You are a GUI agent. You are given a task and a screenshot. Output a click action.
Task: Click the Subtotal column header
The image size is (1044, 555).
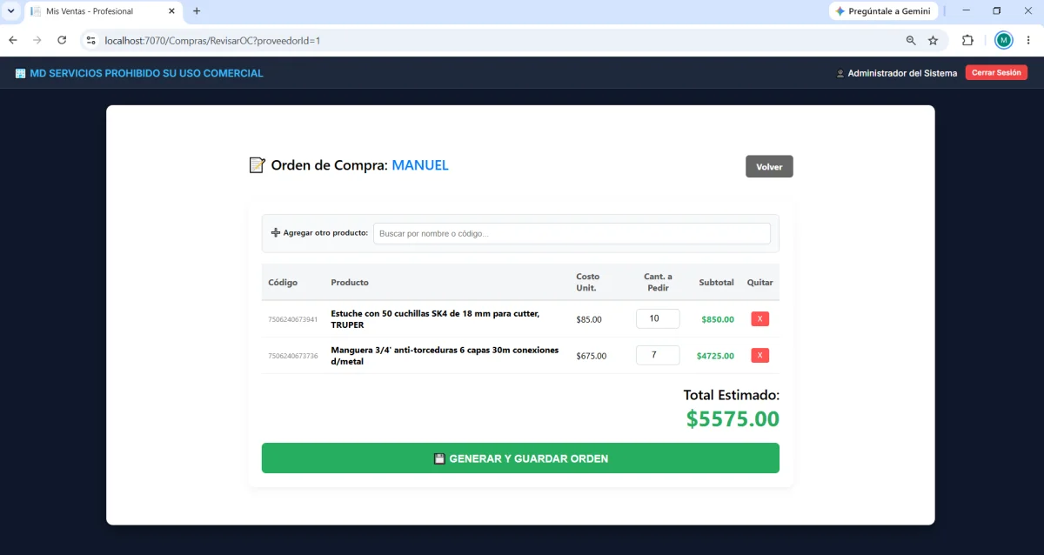pyautogui.click(x=717, y=283)
